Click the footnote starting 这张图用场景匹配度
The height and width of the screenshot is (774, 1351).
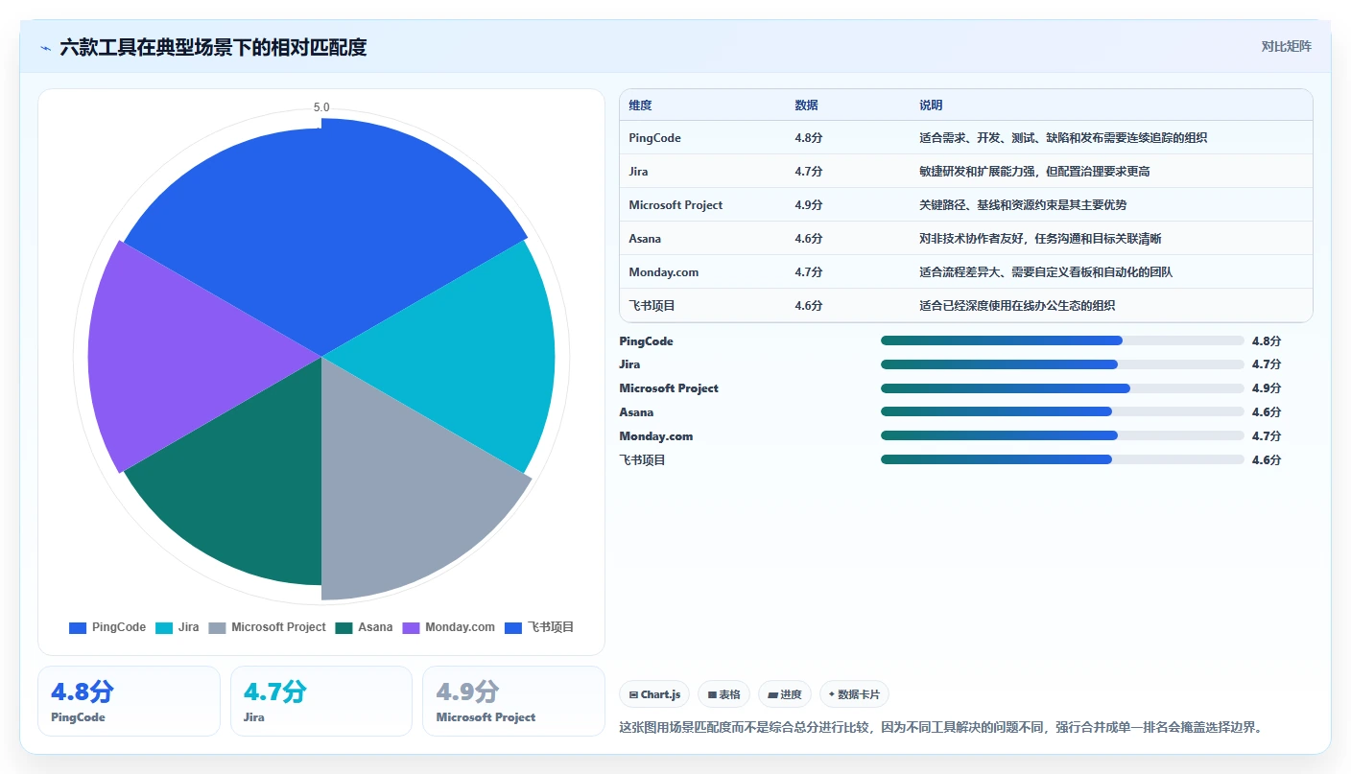click(x=943, y=727)
